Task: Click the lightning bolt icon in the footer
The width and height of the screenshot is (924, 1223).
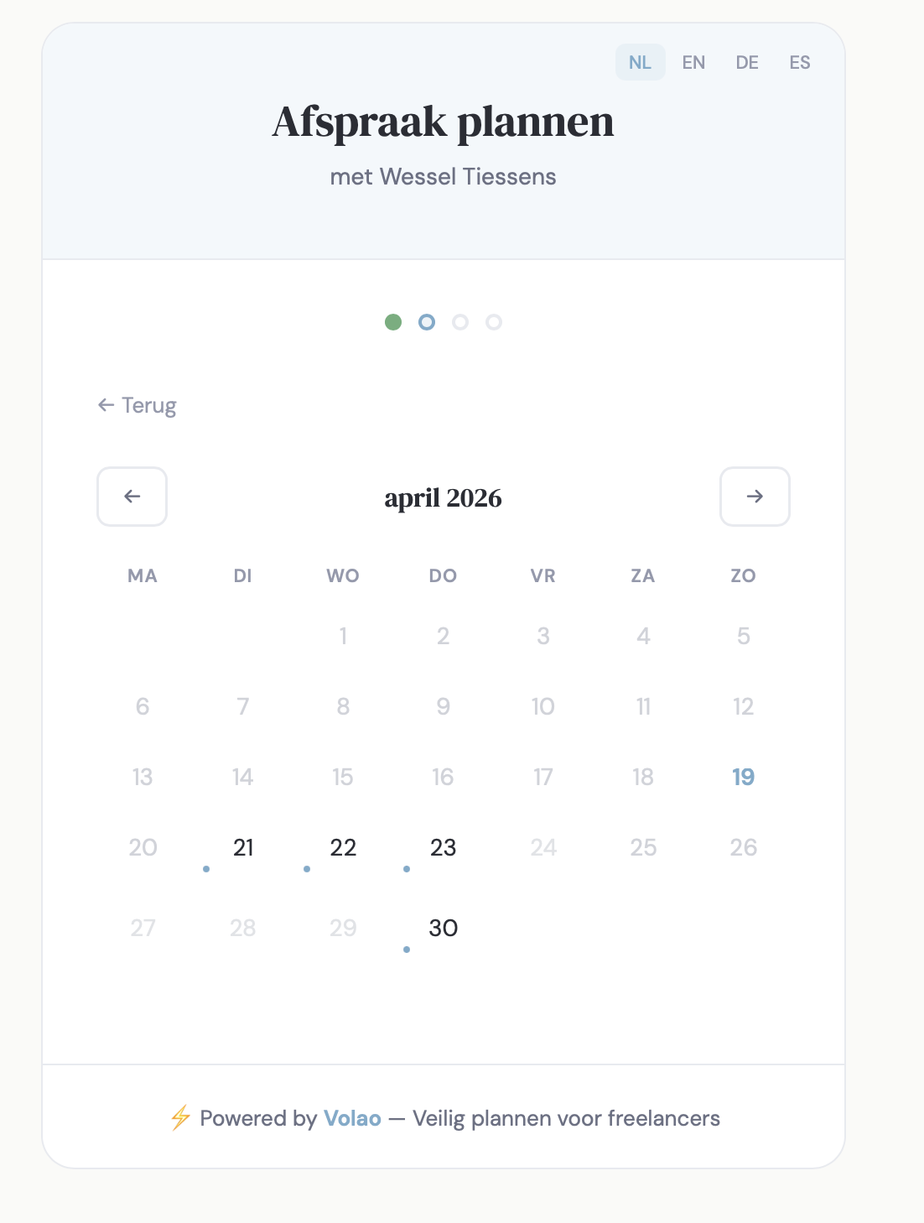Action: tap(179, 1118)
